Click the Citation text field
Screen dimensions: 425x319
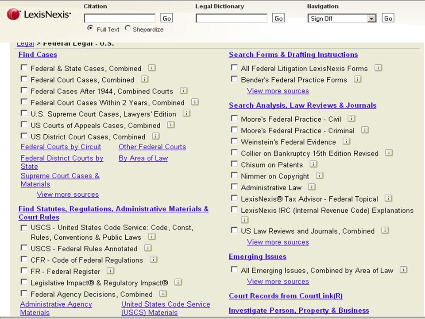point(120,18)
